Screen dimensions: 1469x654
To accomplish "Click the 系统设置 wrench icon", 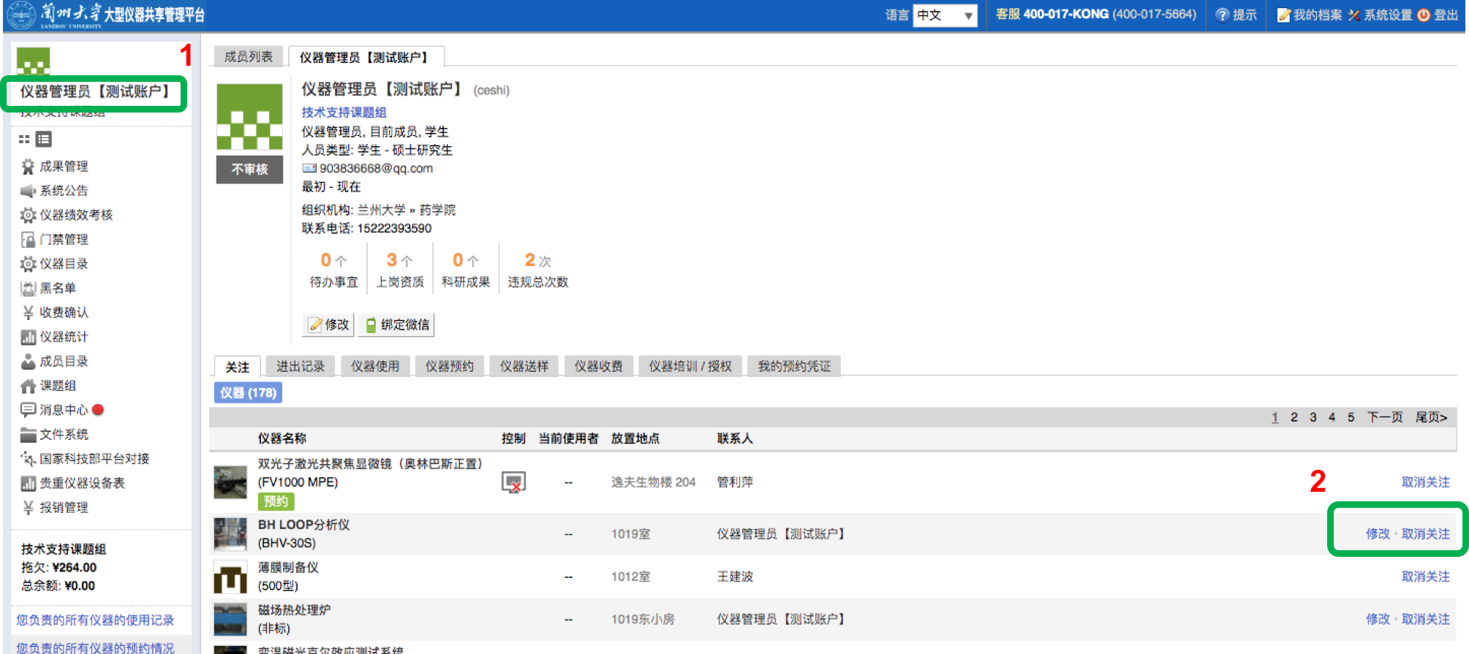I will click(x=1354, y=15).
